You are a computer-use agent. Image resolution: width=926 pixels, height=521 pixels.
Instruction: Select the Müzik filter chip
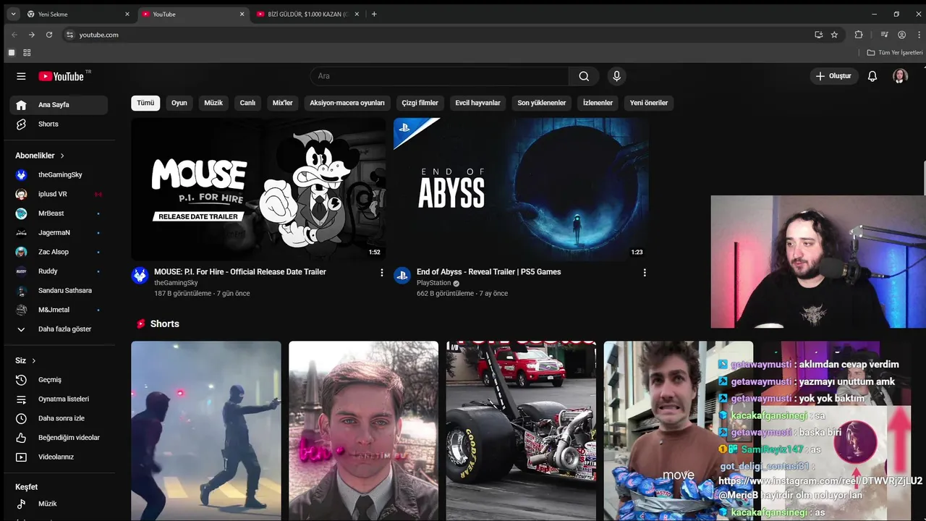213,103
